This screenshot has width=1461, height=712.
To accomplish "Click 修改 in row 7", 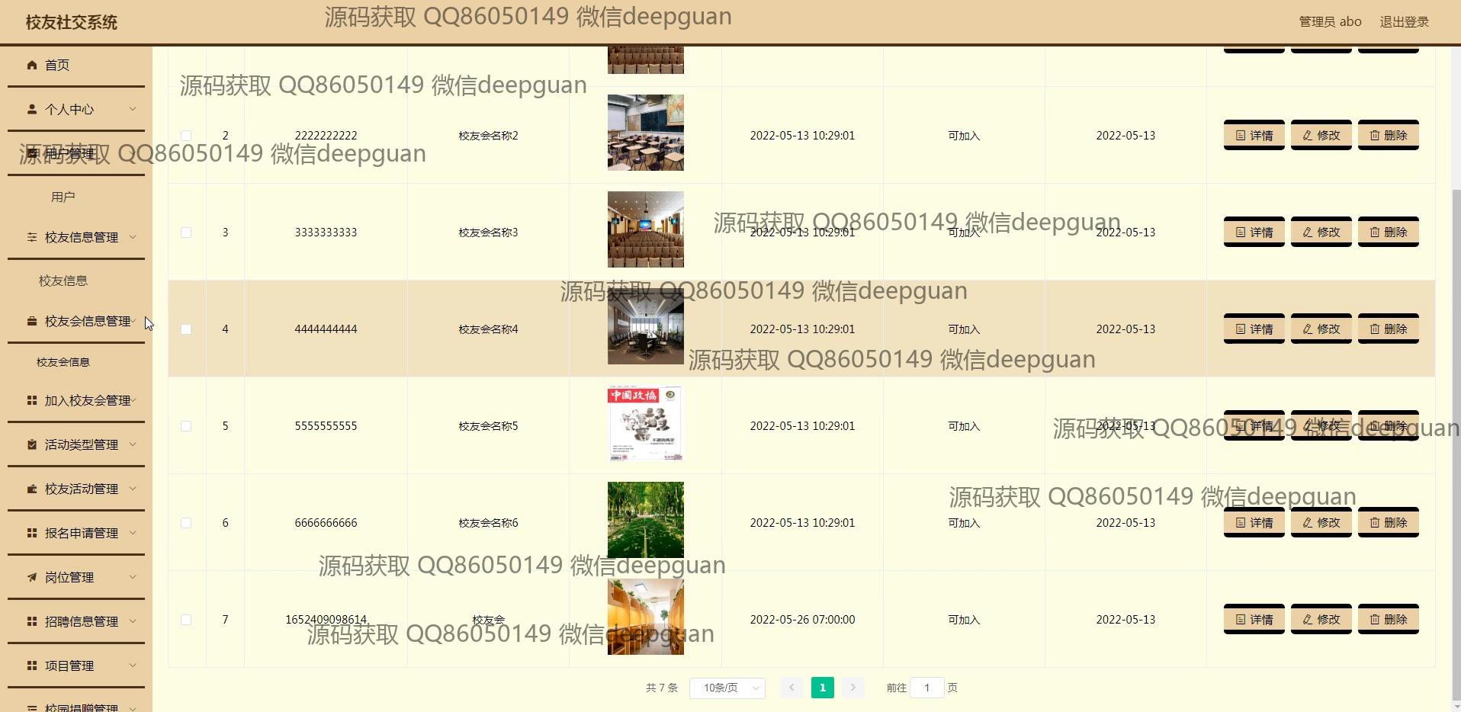I will point(1321,620).
